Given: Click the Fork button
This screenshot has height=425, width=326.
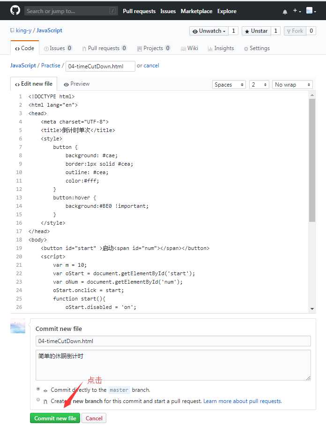Looking at the screenshot, I should (295, 31).
